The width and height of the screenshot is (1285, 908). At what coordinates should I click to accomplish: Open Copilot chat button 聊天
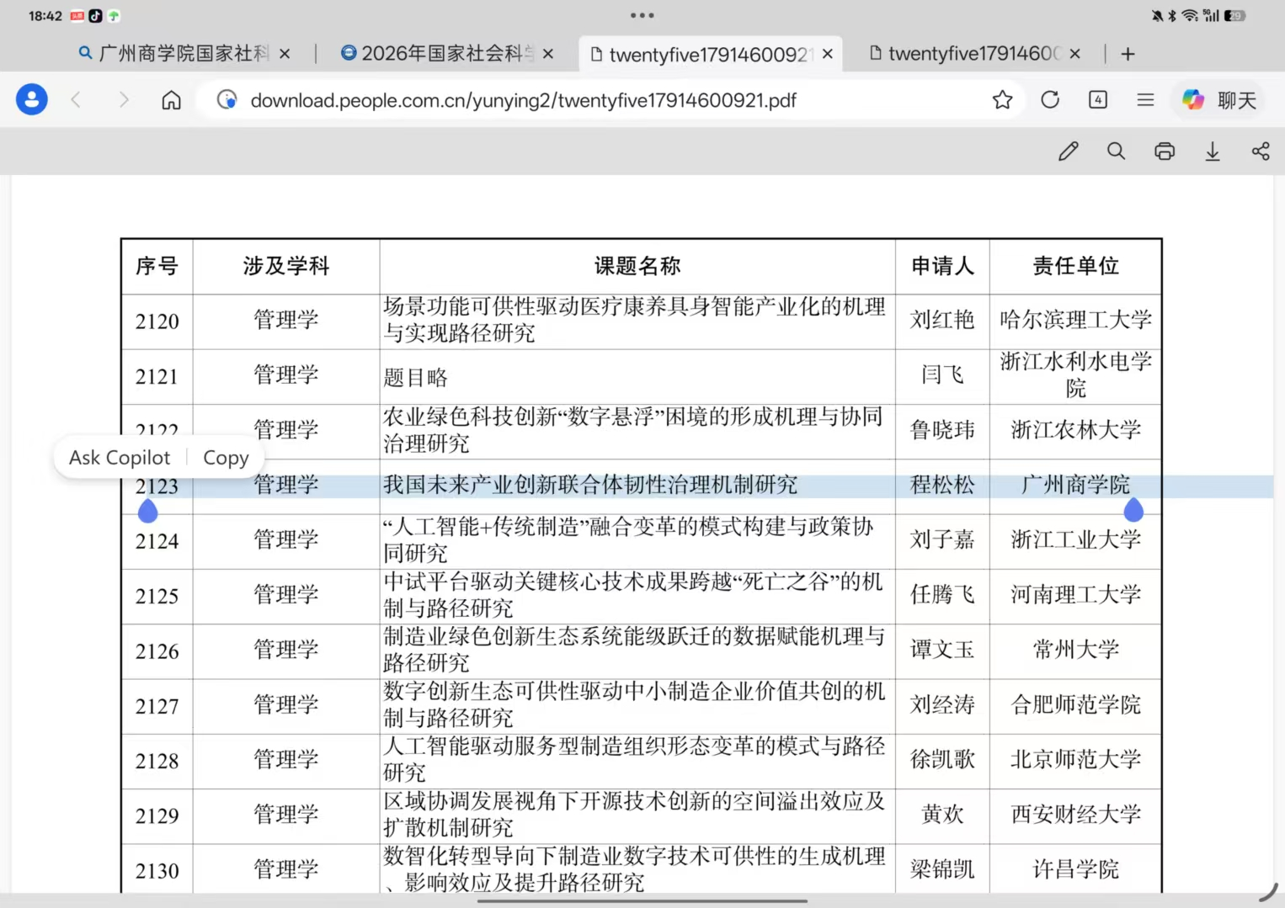point(1219,100)
